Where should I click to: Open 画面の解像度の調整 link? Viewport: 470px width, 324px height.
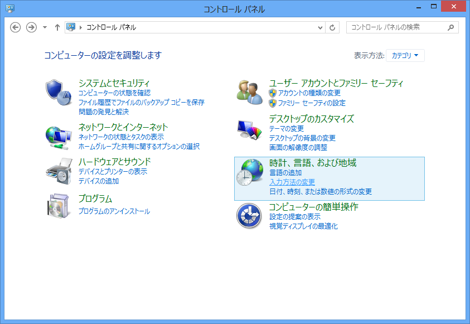(298, 148)
